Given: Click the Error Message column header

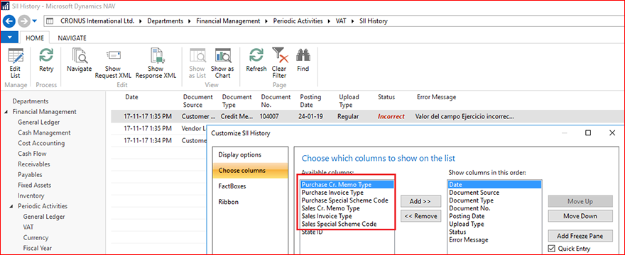Looking at the screenshot, I should 437,97.
